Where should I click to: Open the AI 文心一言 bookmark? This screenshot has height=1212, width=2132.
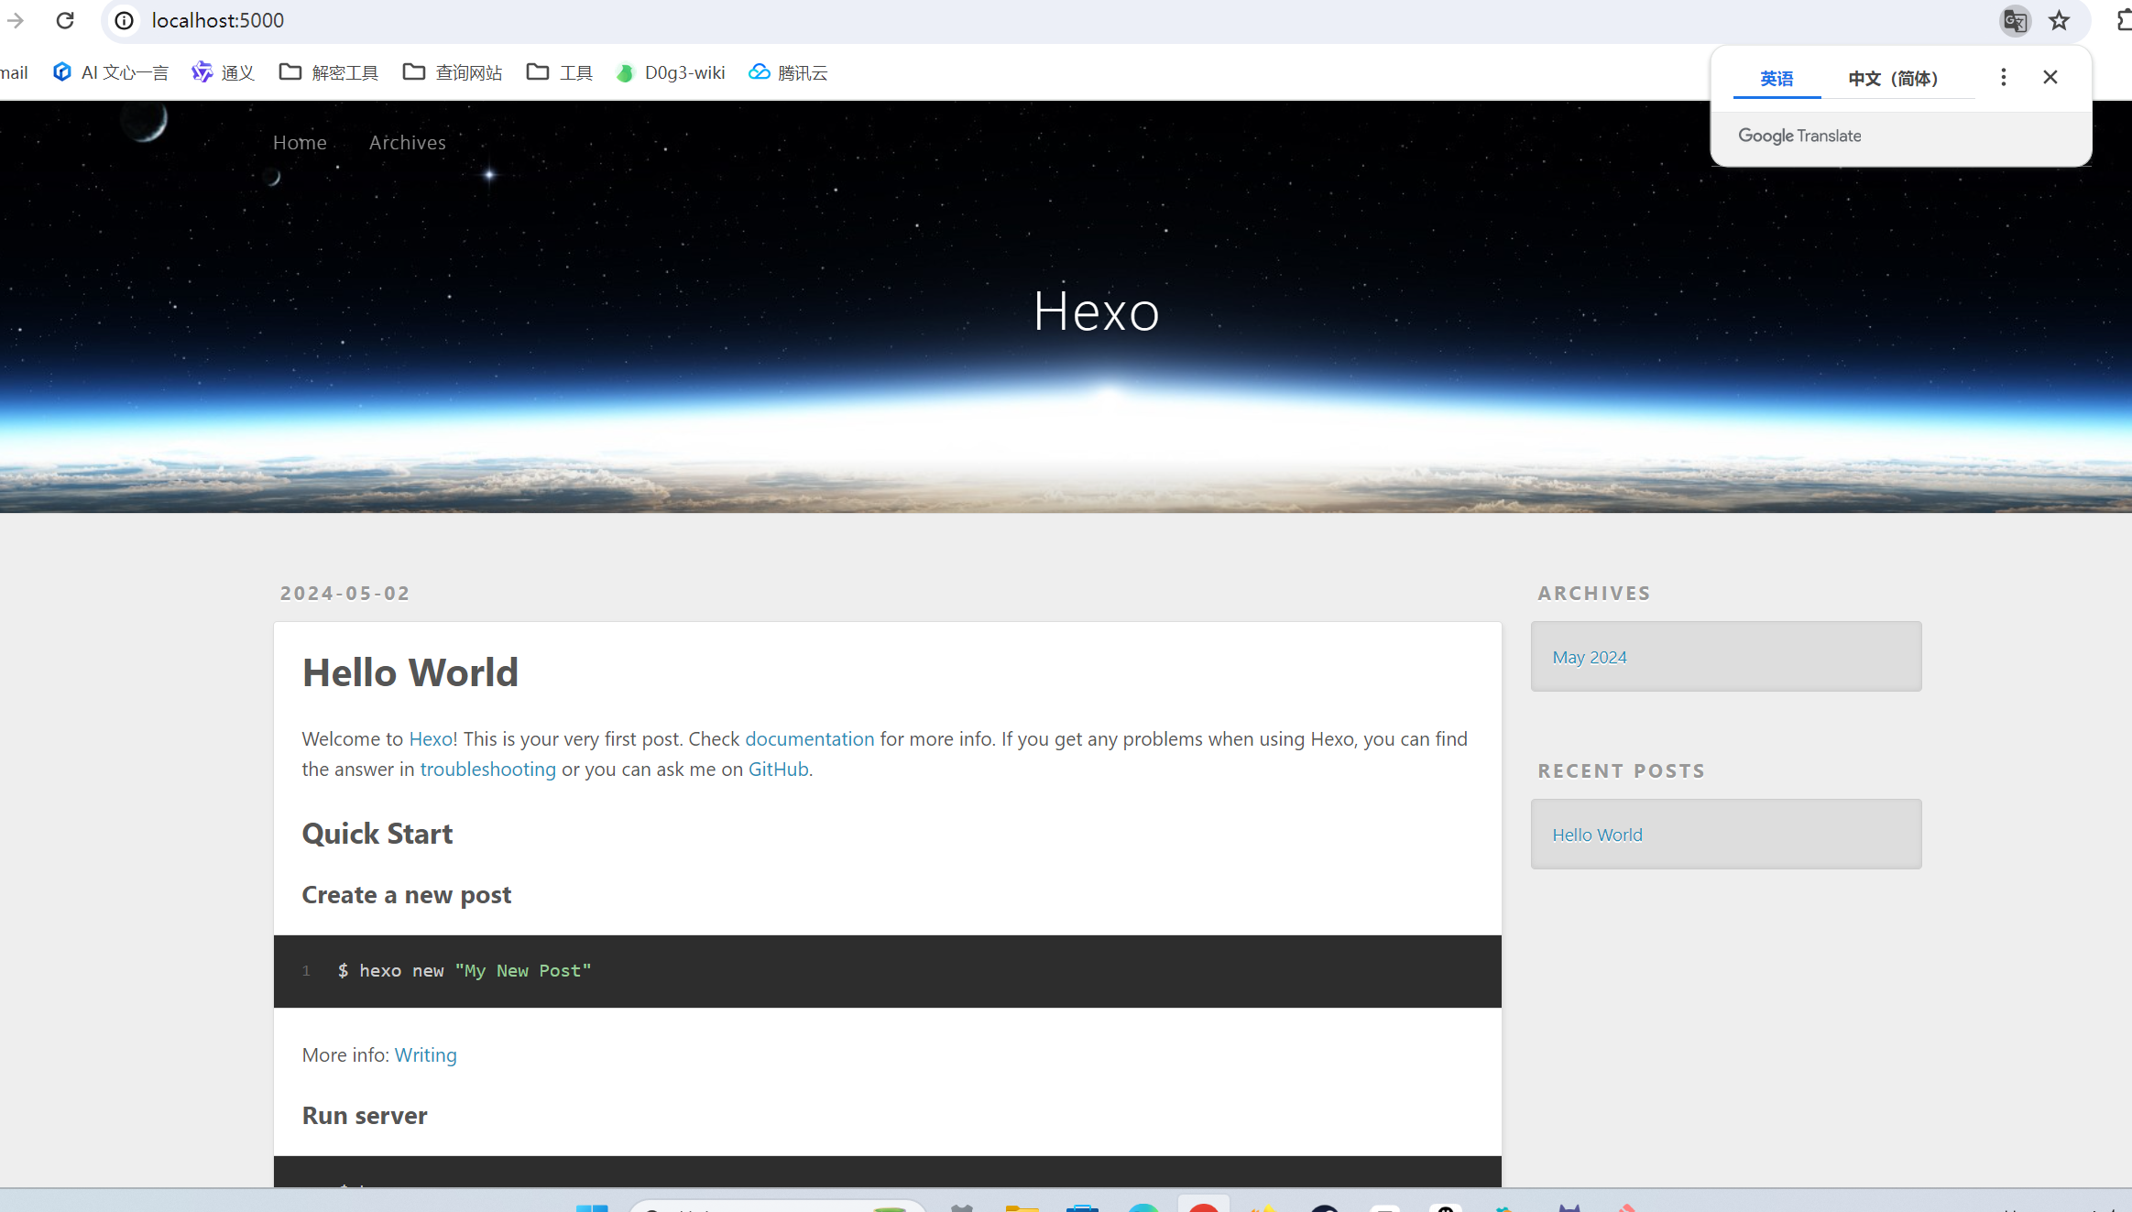tap(111, 72)
